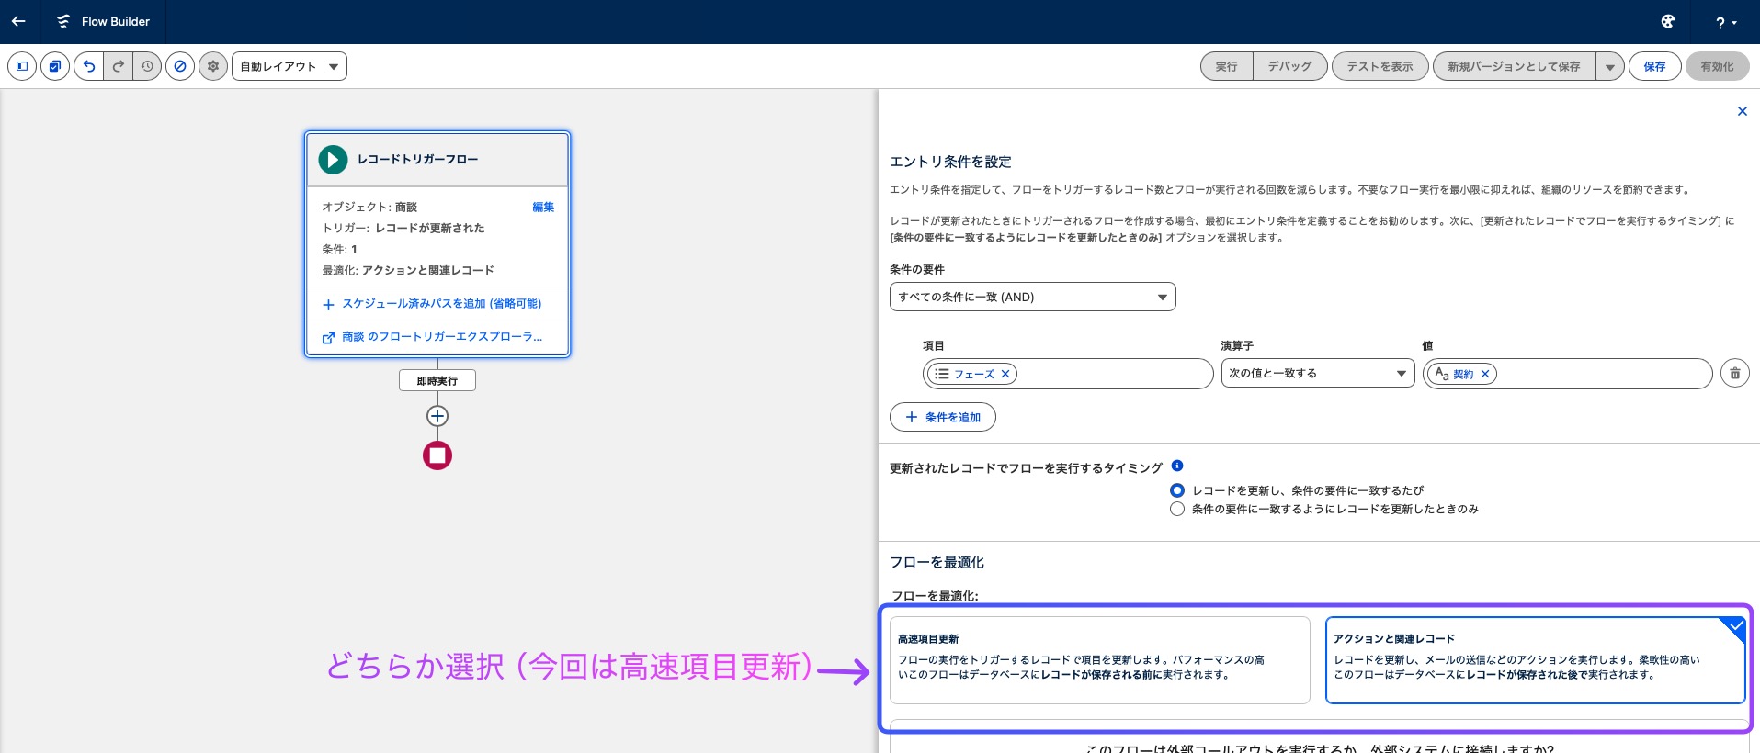Expand save-as-new-version arrow menu
The height and width of the screenshot is (753, 1760).
(x=1610, y=66)
